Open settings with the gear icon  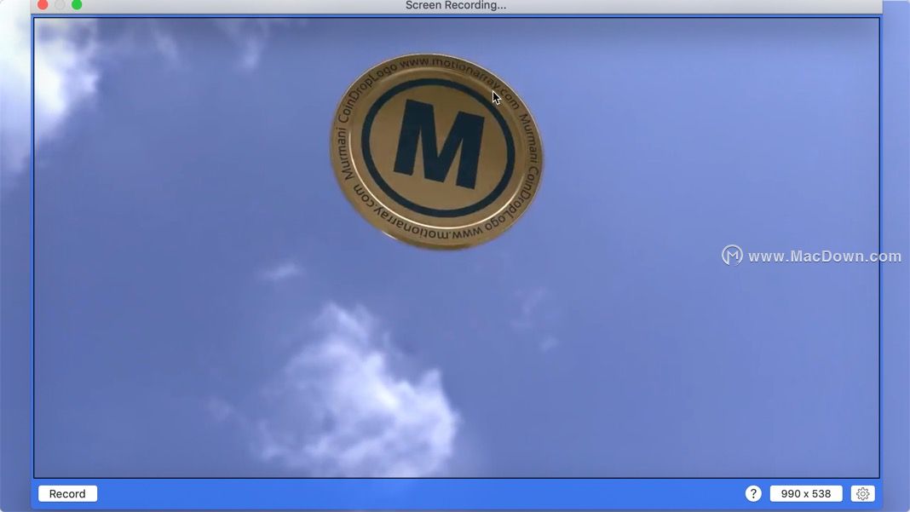click(x=862, y=493)
